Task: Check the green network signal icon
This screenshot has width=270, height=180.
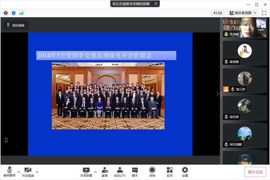Action: point(21,13)
